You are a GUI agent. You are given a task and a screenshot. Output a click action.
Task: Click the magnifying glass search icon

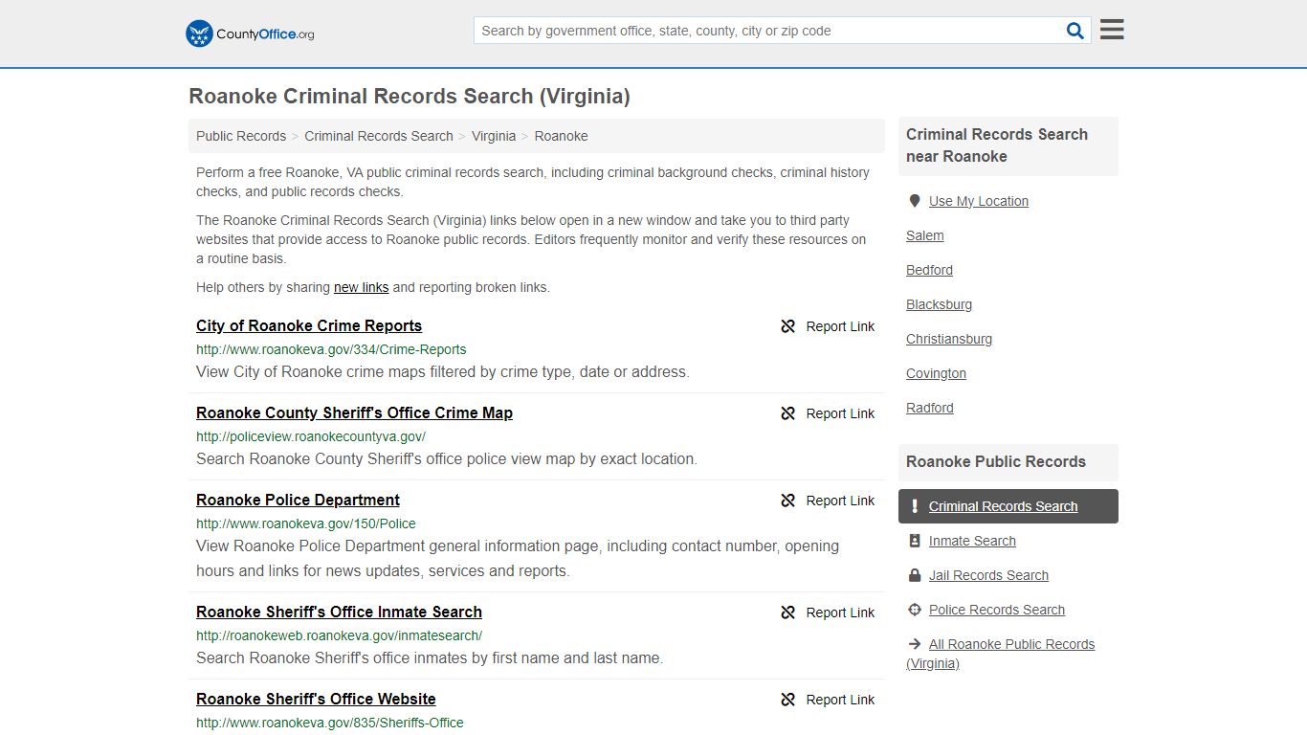(1075, 31)
